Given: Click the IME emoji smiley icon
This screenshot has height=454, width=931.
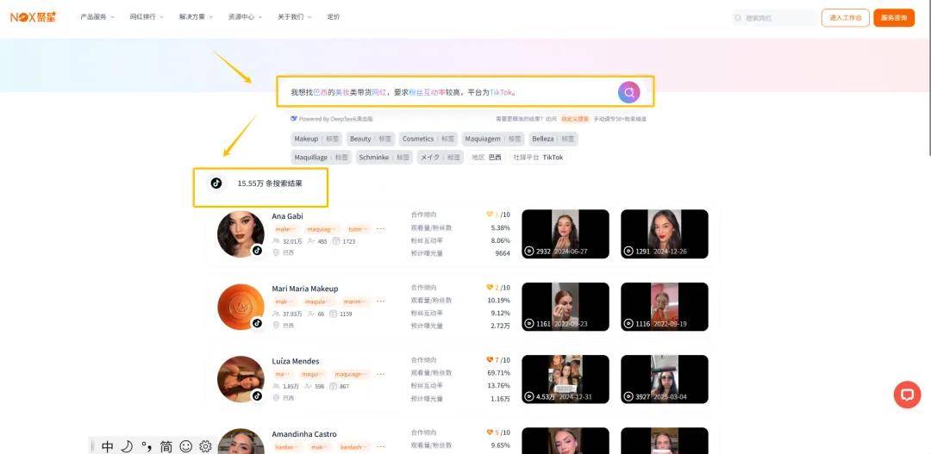Looking at the screenshot, I should [185, 446].
